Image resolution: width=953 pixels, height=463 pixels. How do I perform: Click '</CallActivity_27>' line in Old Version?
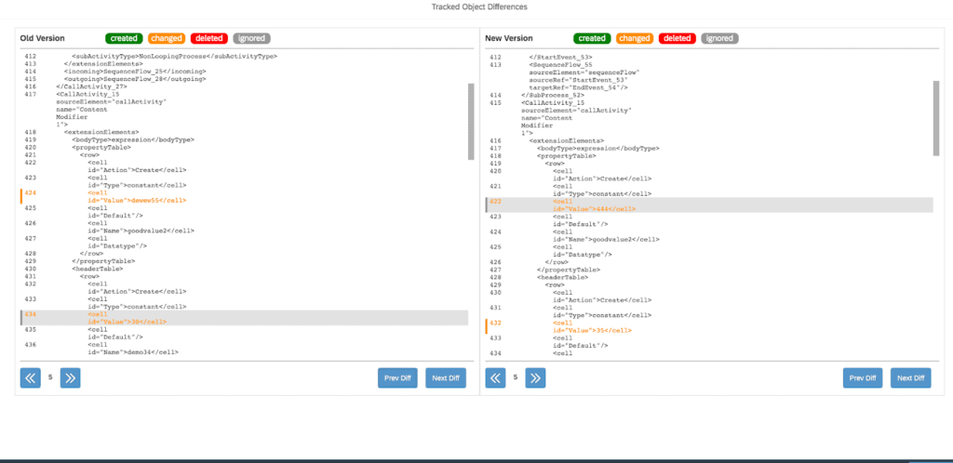pos(91,86)
